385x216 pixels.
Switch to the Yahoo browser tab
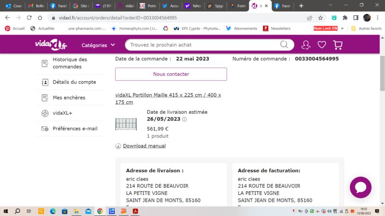[x=193, y=6]
